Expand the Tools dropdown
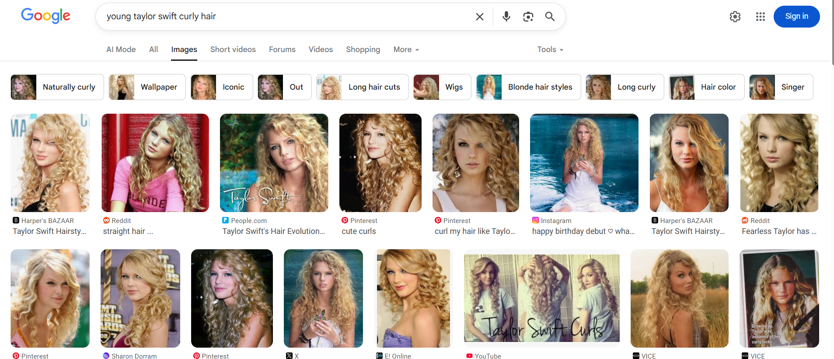This screenshot has height=359, width=834. pyautogui.click(x=550, y=49)
